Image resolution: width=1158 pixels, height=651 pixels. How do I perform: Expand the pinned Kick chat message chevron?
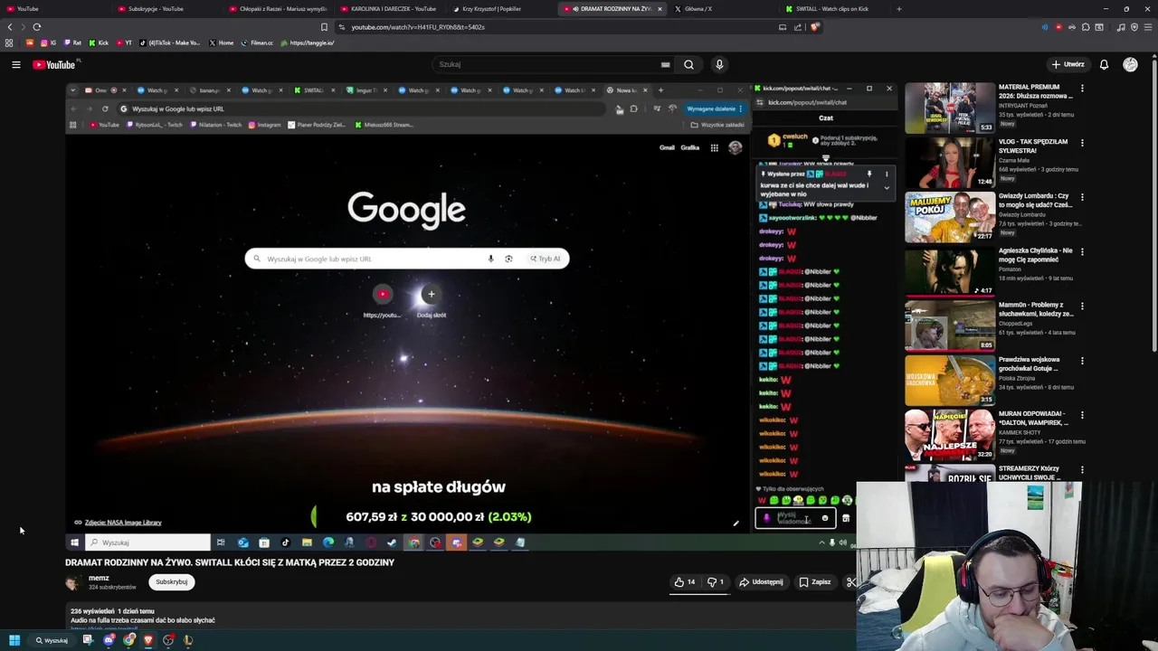point(887,187)
